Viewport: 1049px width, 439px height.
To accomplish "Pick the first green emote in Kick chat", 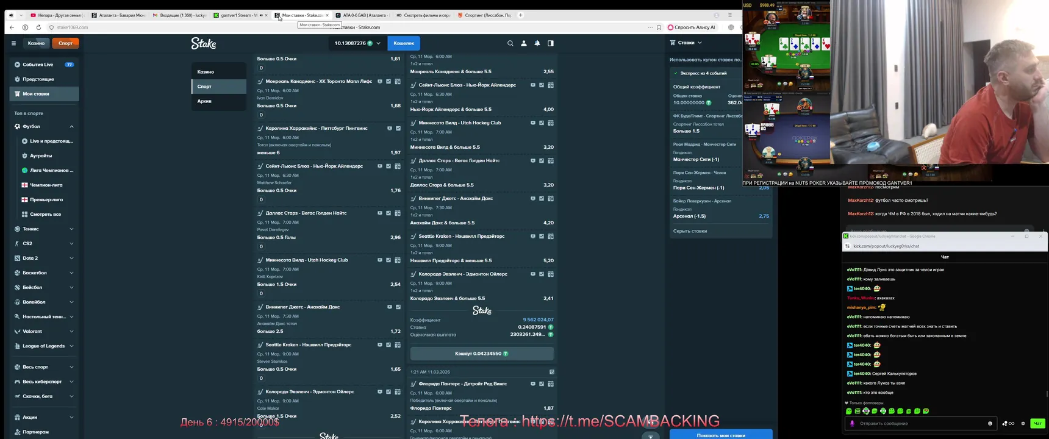I will [x=849, y=411].
